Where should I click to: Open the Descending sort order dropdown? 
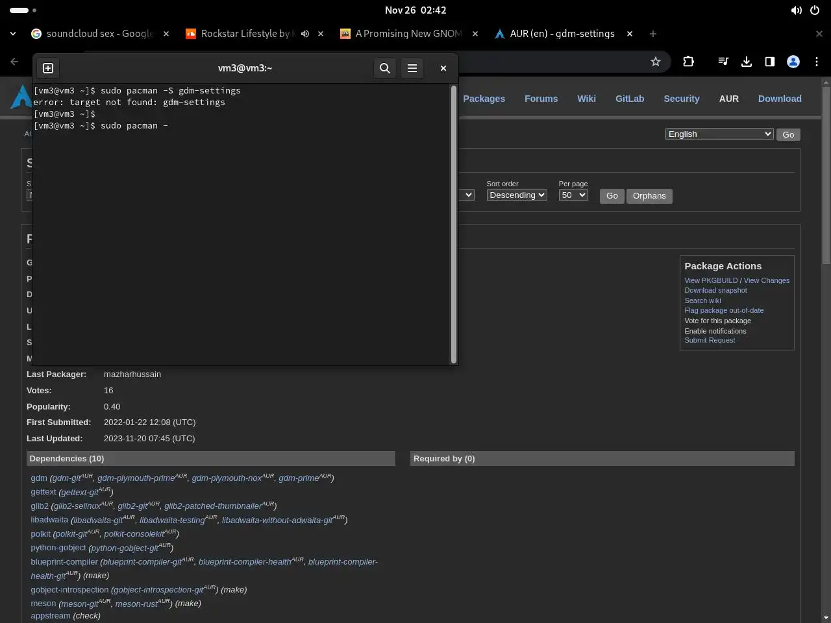click(517, 195)
